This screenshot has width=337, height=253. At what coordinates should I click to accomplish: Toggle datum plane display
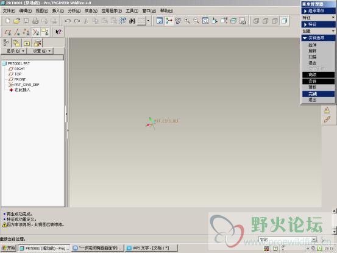tap(8, 32)
